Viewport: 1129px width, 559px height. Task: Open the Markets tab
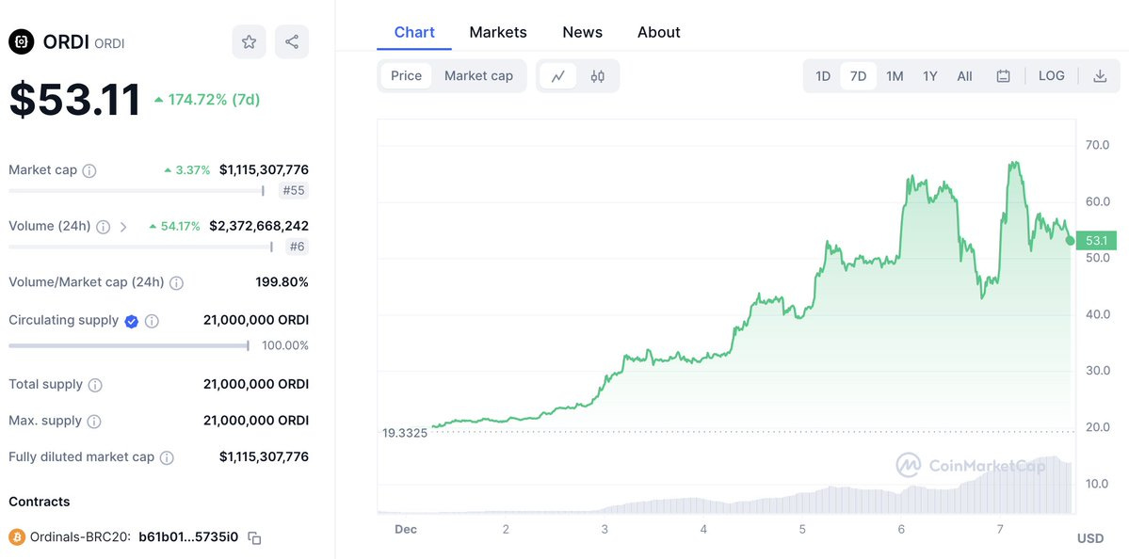coord(498,32)
